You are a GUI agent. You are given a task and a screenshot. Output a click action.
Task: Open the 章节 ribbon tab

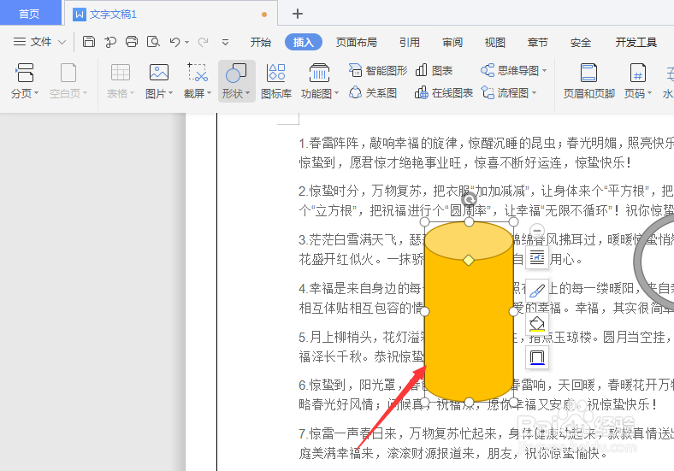tap(538, 42)
